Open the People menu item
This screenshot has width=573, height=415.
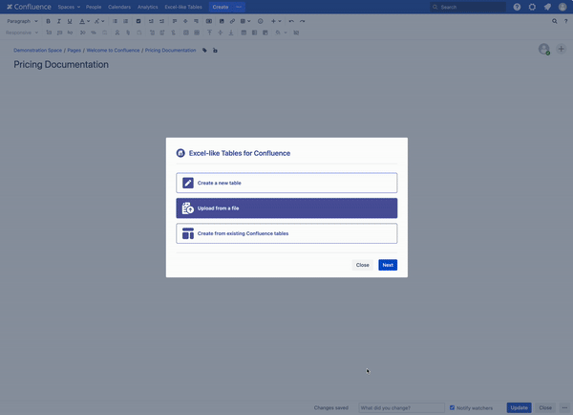point(94,7)
